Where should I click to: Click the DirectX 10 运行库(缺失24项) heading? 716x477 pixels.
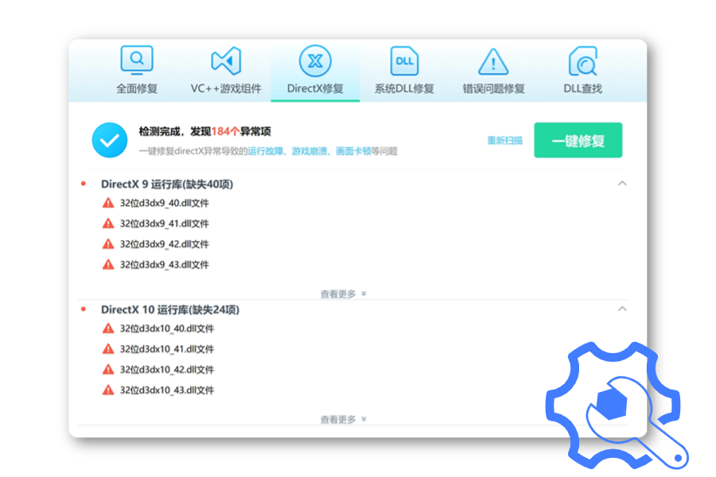(170, 309)
